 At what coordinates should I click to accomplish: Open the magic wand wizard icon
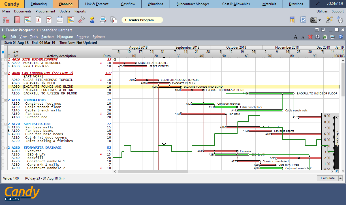point(329,20)
